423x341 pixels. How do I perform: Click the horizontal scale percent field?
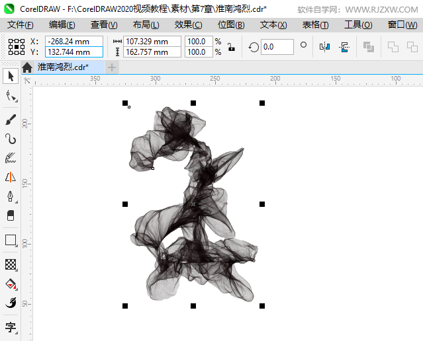pyautogui.click(x=199, y=42)
